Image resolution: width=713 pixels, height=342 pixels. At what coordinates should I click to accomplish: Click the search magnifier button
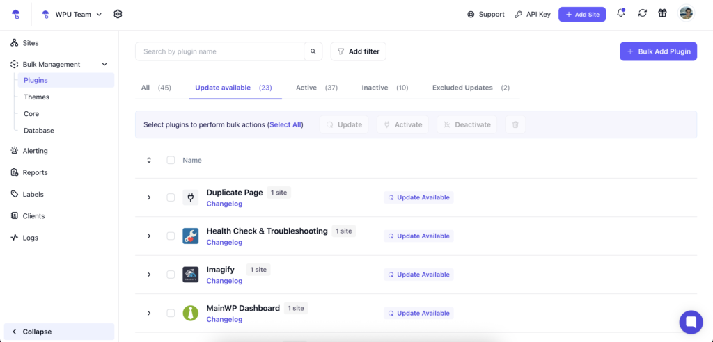click(x=313, y=51)
